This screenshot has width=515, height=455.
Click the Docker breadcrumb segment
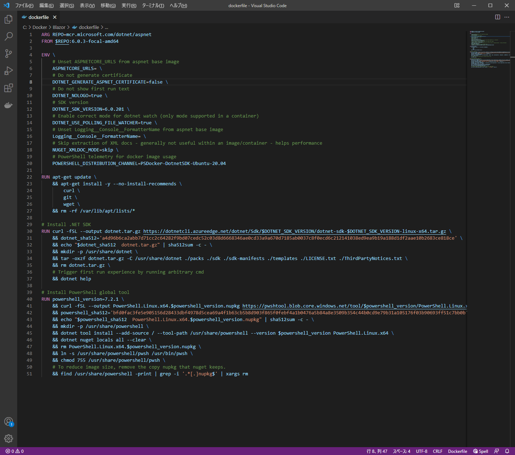[40, 27]
